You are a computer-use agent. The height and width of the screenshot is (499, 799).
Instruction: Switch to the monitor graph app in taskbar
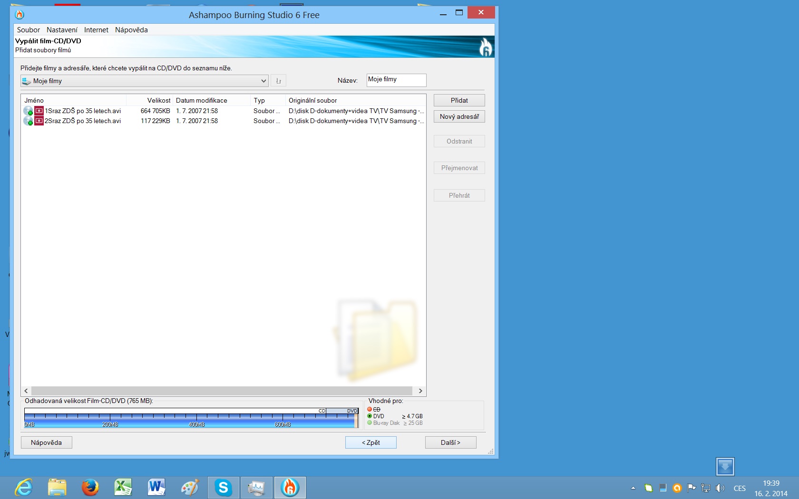coord(256,488)
